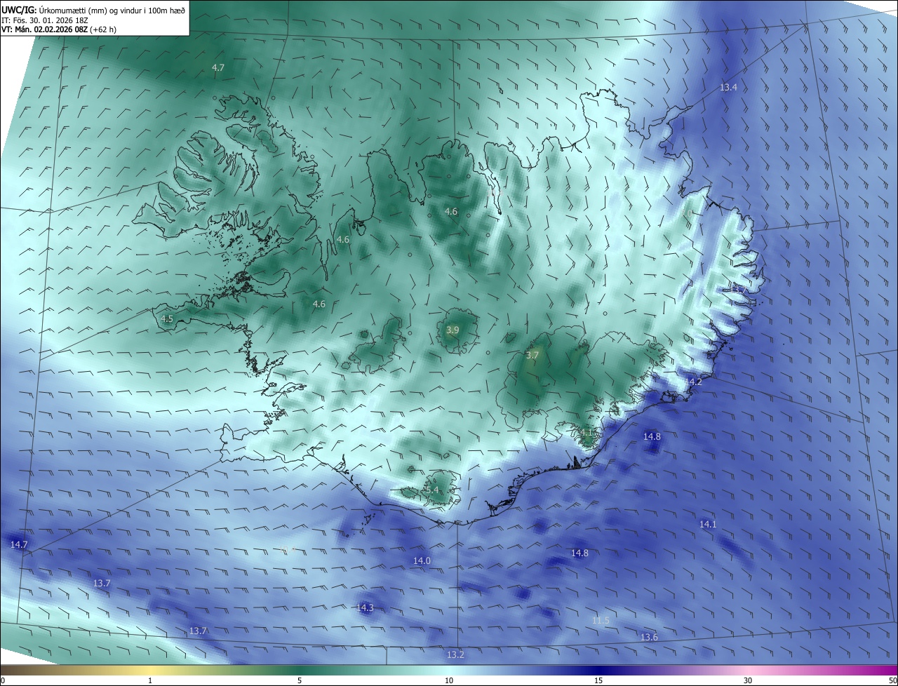Click the colorbar tick label 5
The height and width of the screenshot is (686, 898).
[x=300, y=680]
